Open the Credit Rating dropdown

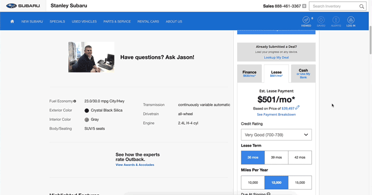point(276,135)
